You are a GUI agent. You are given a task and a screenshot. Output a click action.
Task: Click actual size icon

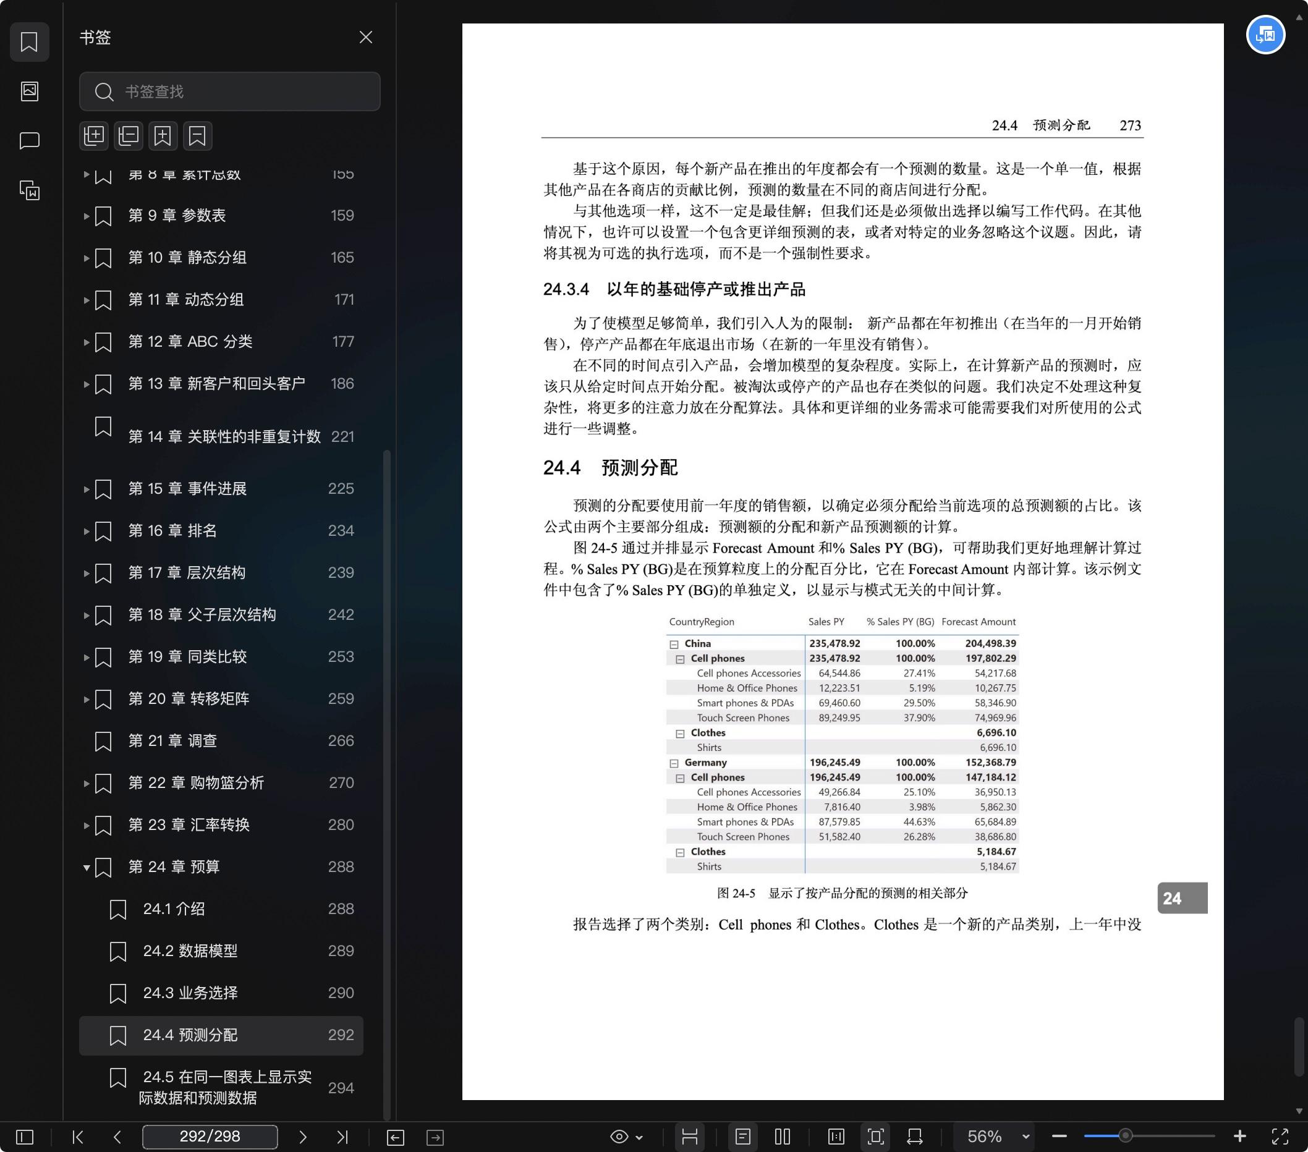tap(836, 1137)
